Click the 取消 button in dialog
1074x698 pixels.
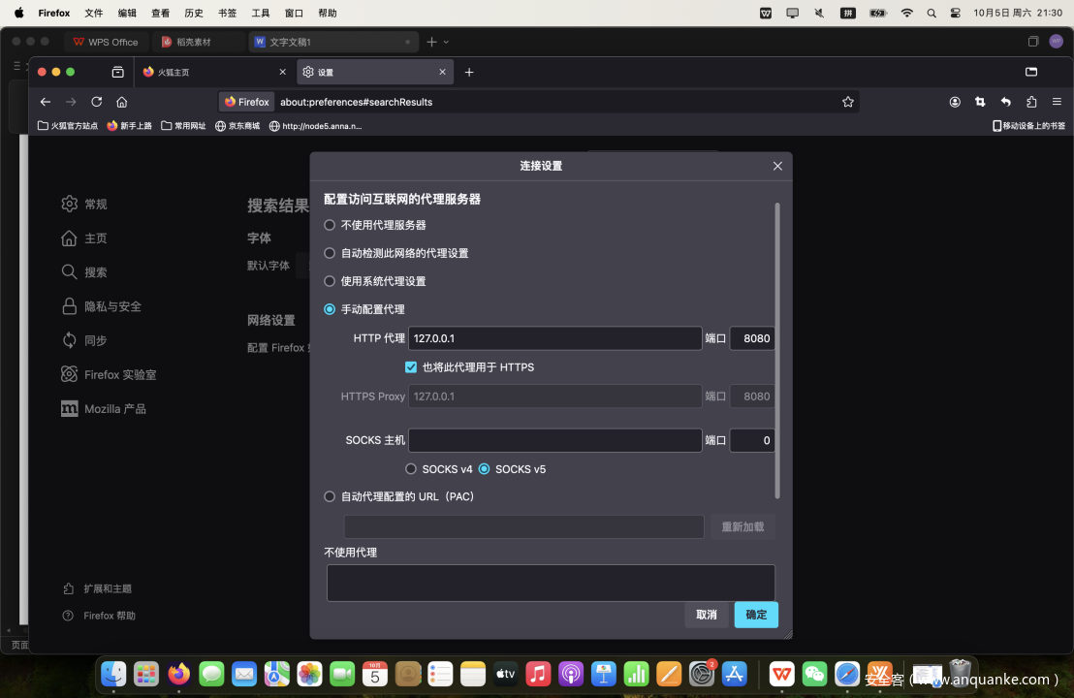tap(707, 615)
